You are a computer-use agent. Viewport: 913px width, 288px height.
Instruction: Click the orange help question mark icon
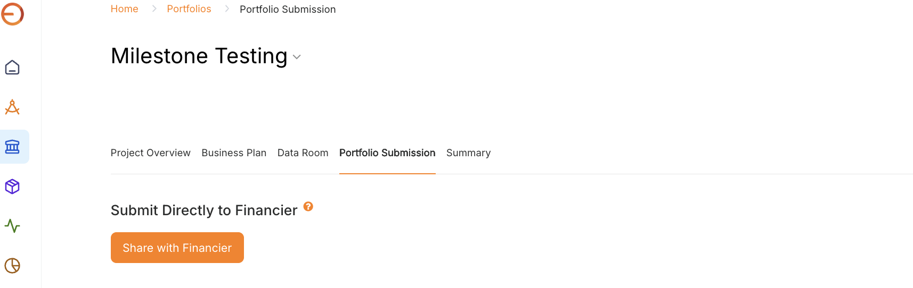[308, 206]
